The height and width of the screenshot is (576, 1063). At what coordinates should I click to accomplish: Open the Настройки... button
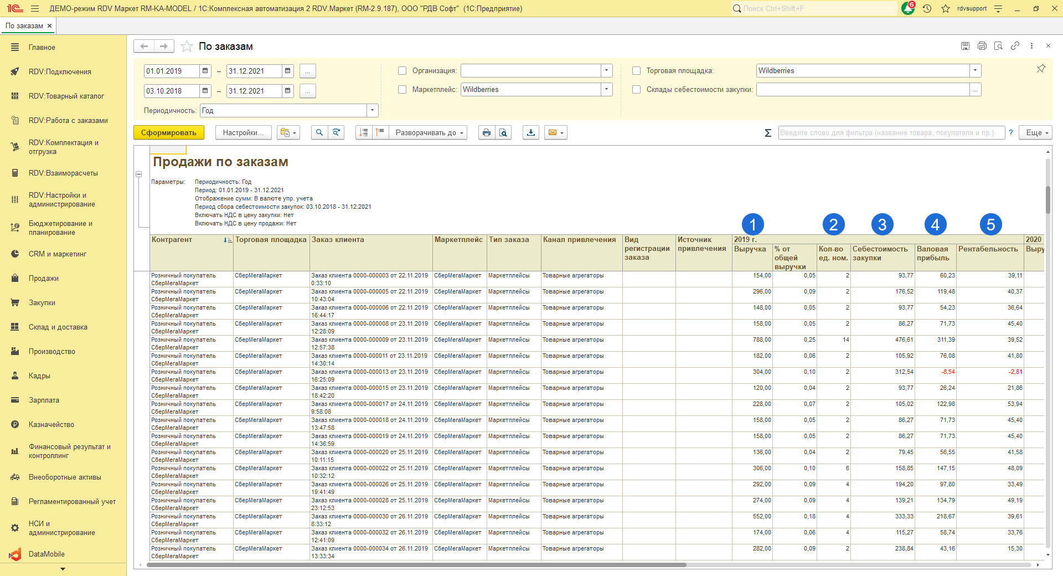click(242, 132)
